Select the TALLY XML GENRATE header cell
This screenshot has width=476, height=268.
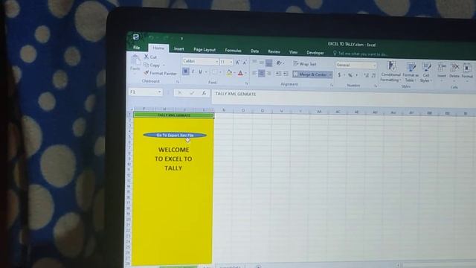coord(174,115)
